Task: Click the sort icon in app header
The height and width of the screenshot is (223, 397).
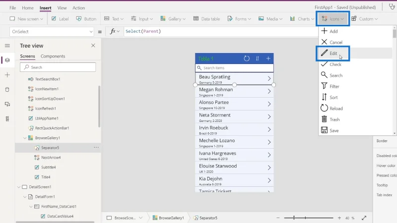Action: coord(258,58)
